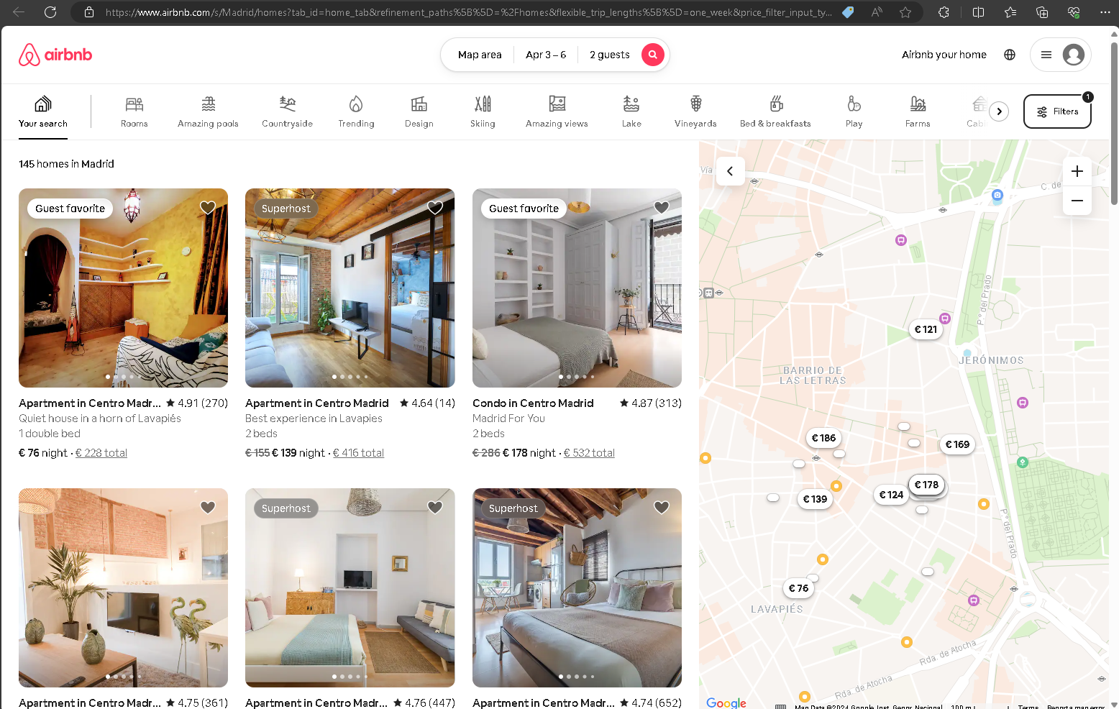Switch to the Countryside tab

coord(287,111)
